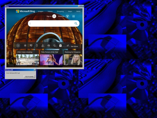Screen dimensions: 157x118
Task: Close the MySpace98 dialog
Action: (x=35, y=70)
